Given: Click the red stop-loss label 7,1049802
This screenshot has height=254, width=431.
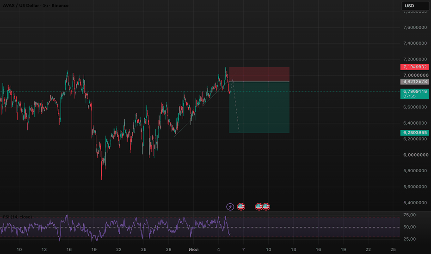Looking at the screenshot, I should click(x=414, y=67).
